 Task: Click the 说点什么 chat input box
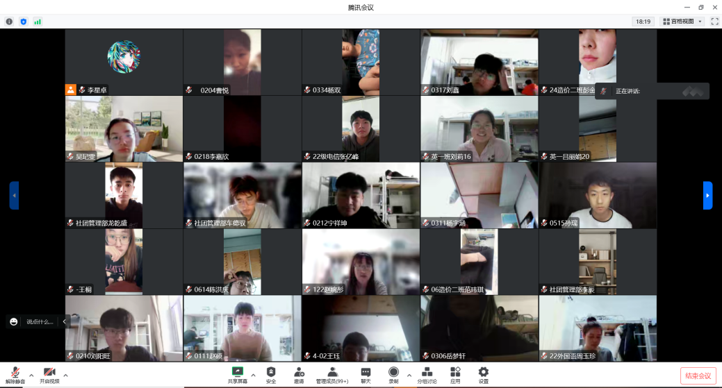(x=40, y=321)
